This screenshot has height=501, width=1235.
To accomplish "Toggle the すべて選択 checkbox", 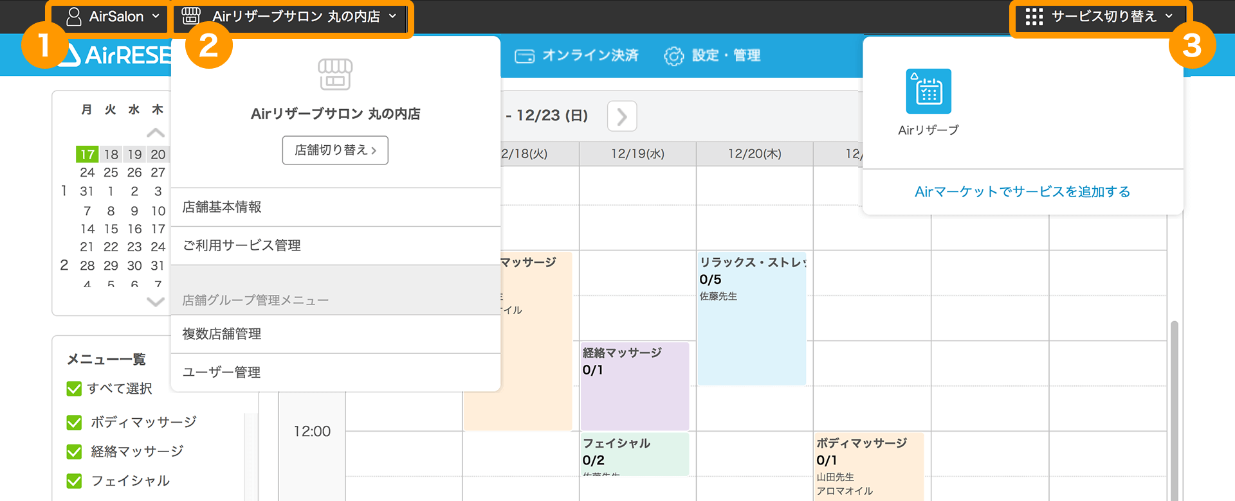I will [74, 389].
